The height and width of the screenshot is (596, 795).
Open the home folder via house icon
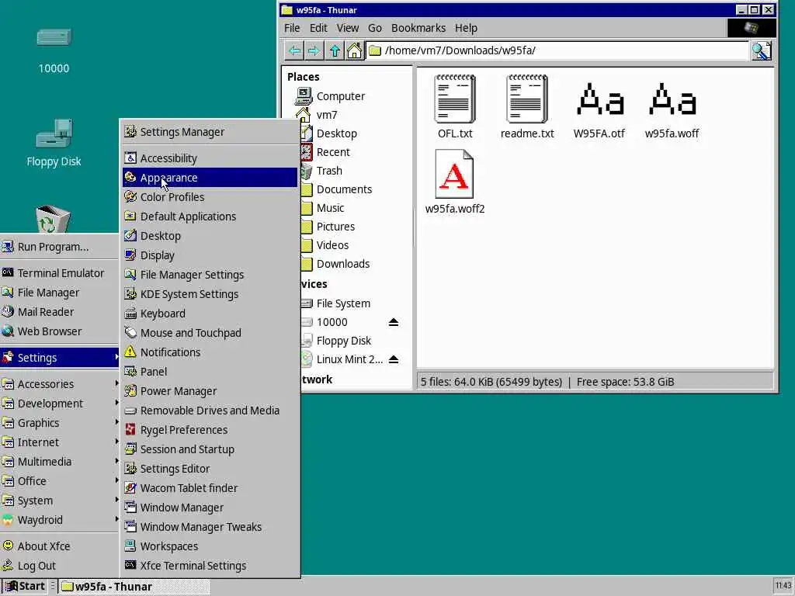[x=354, y=50]
